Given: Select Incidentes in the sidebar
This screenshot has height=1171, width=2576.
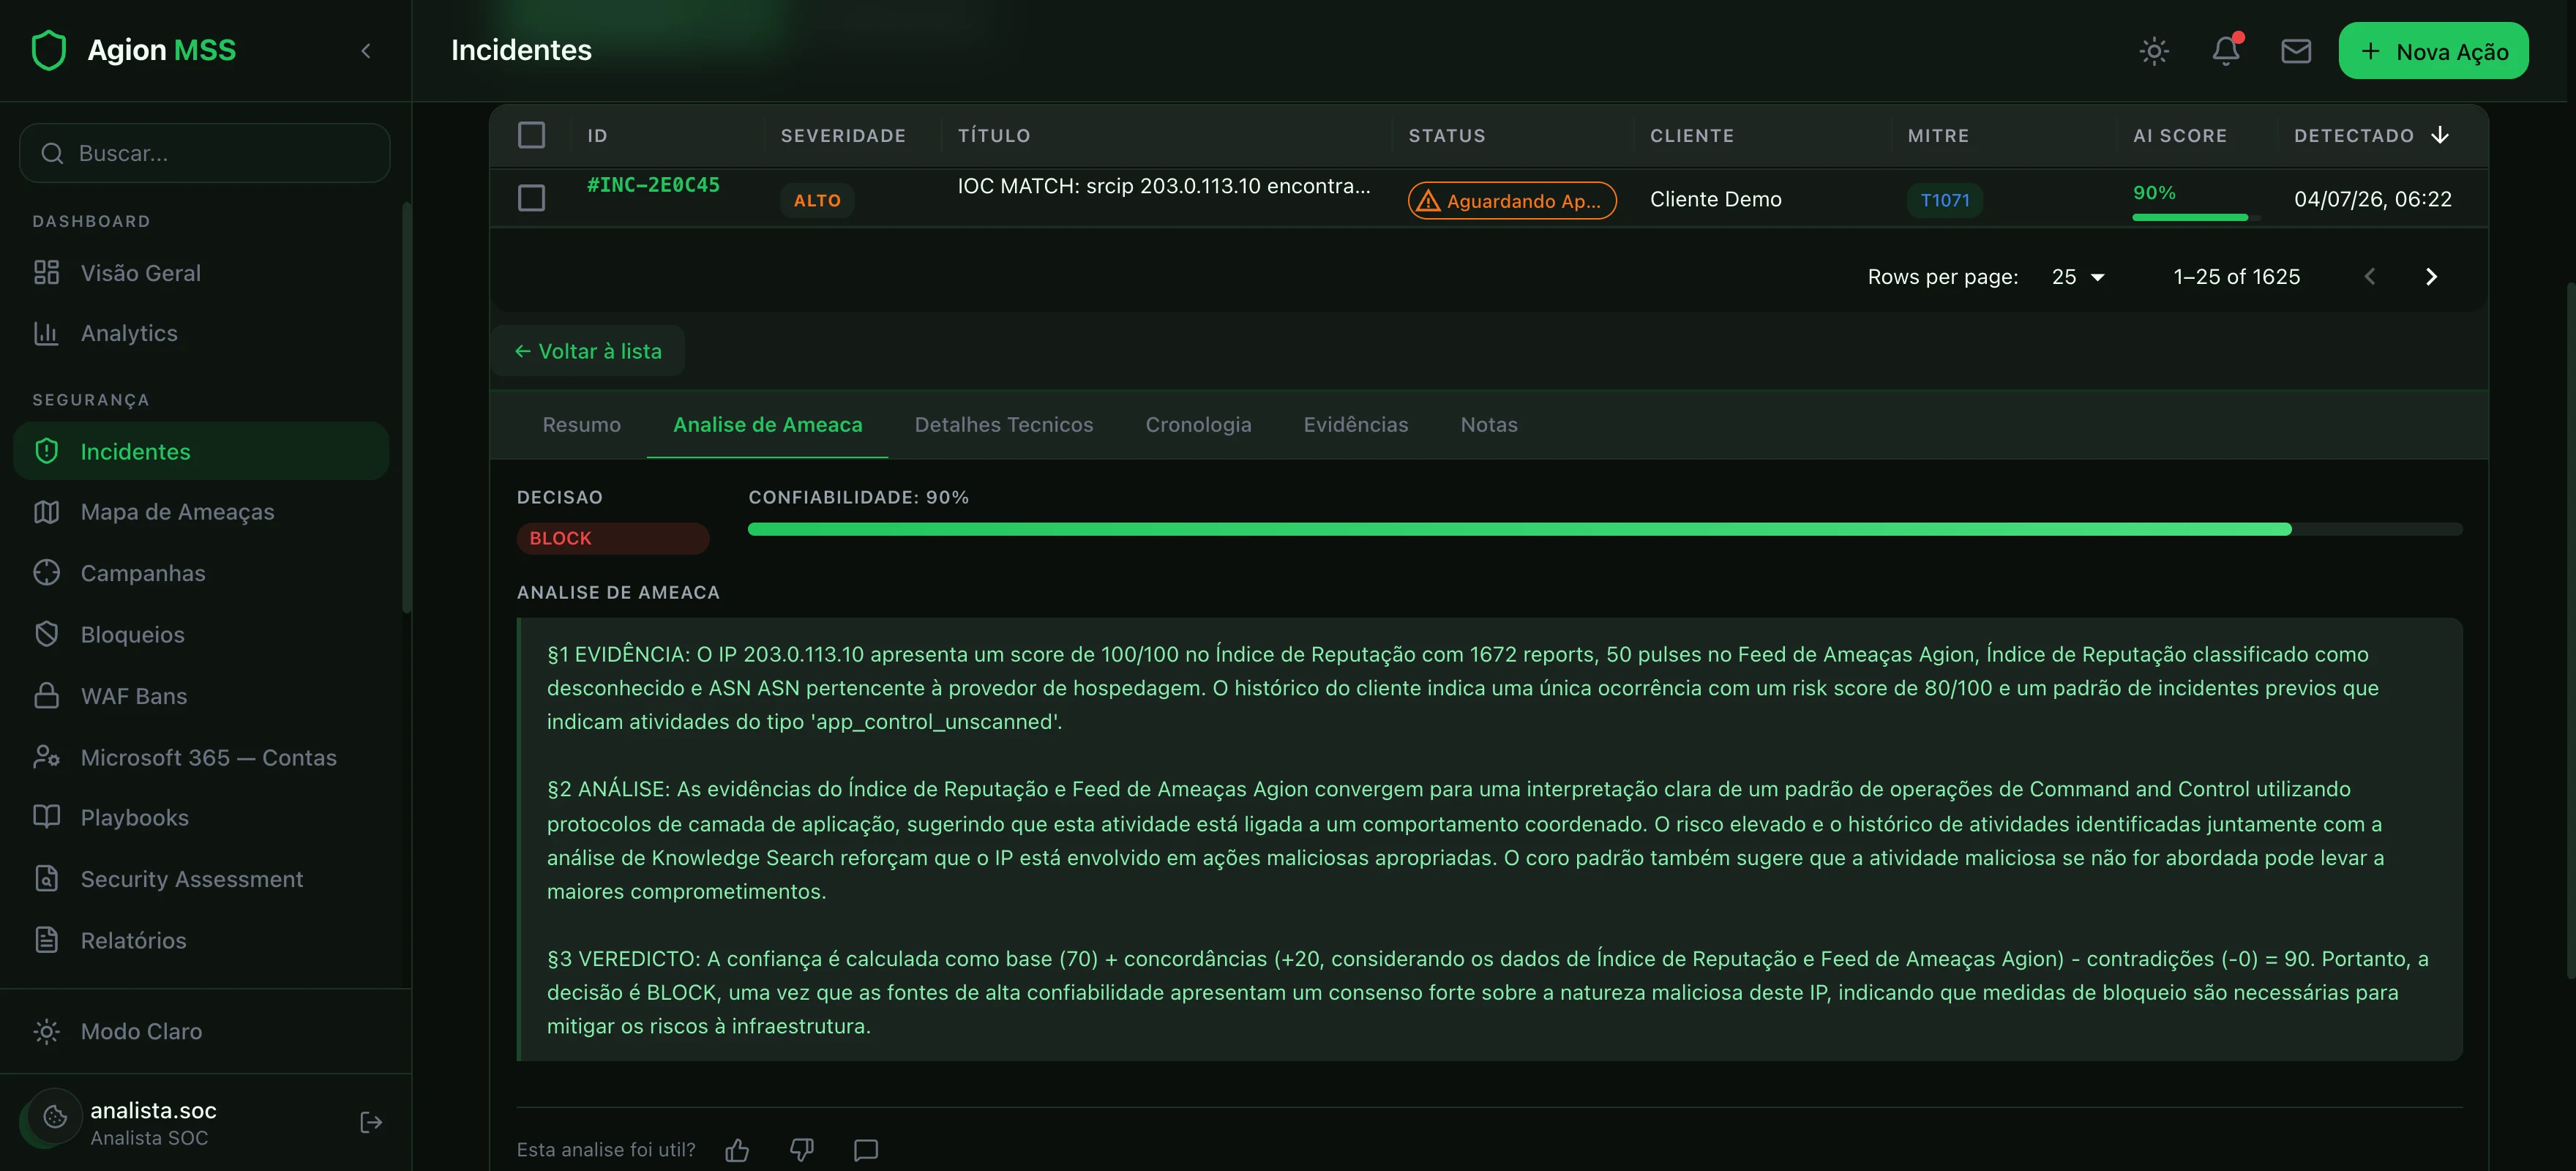Looking at the screenshot, I should pyautogui.click(x=200, y=451).
